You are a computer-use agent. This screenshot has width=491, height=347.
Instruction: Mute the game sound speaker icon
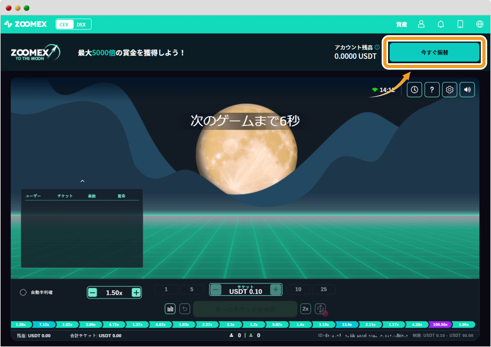tap(467, 90)
